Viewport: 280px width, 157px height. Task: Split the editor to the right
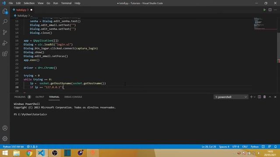(x=270, y=10)
